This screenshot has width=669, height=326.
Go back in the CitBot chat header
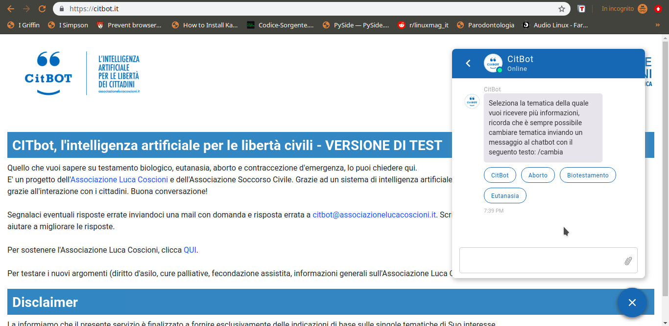[468, 64]
